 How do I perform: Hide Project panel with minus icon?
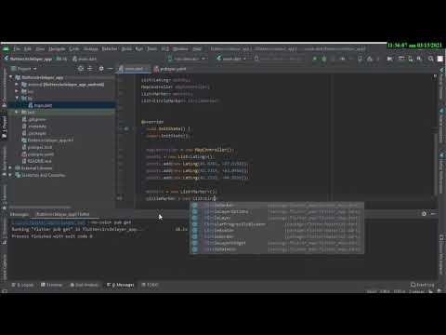pyautogui.click(x=111, y=69)
